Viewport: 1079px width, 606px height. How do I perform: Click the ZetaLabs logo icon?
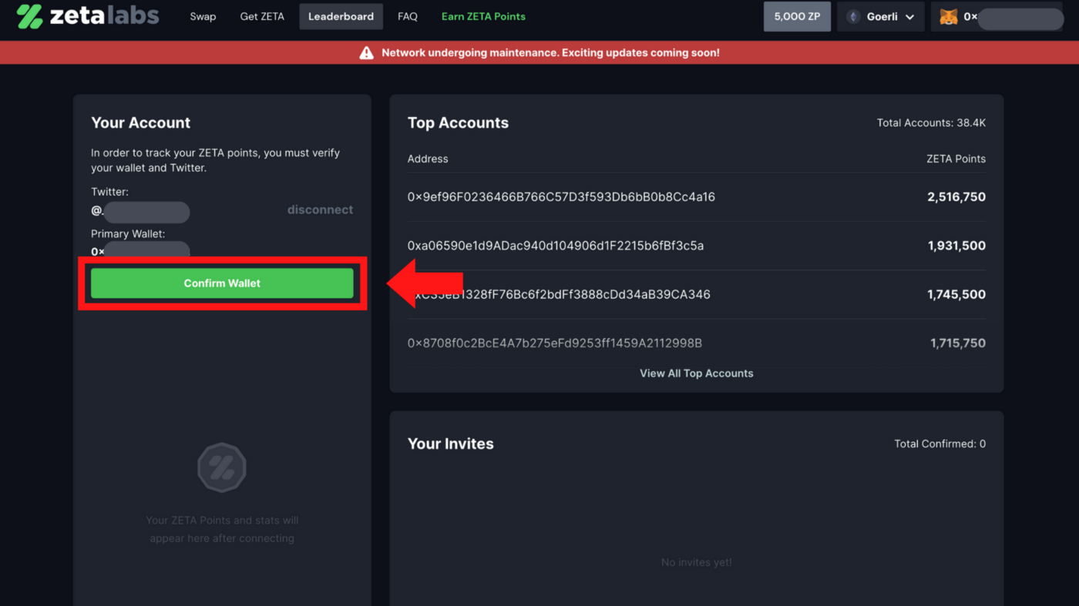tap(30, 16)
